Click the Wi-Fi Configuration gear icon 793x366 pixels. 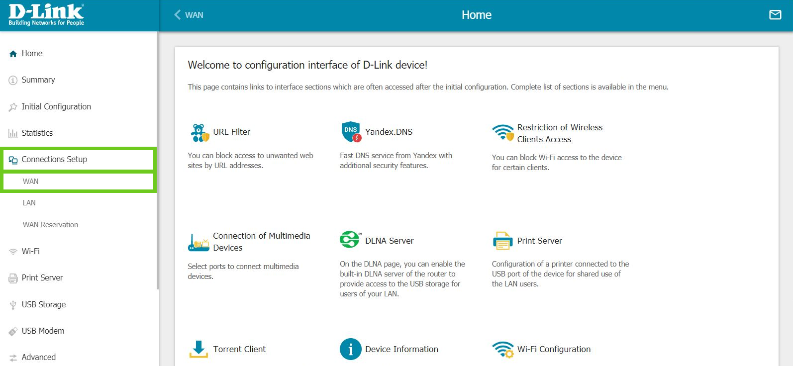coord(502,349)
